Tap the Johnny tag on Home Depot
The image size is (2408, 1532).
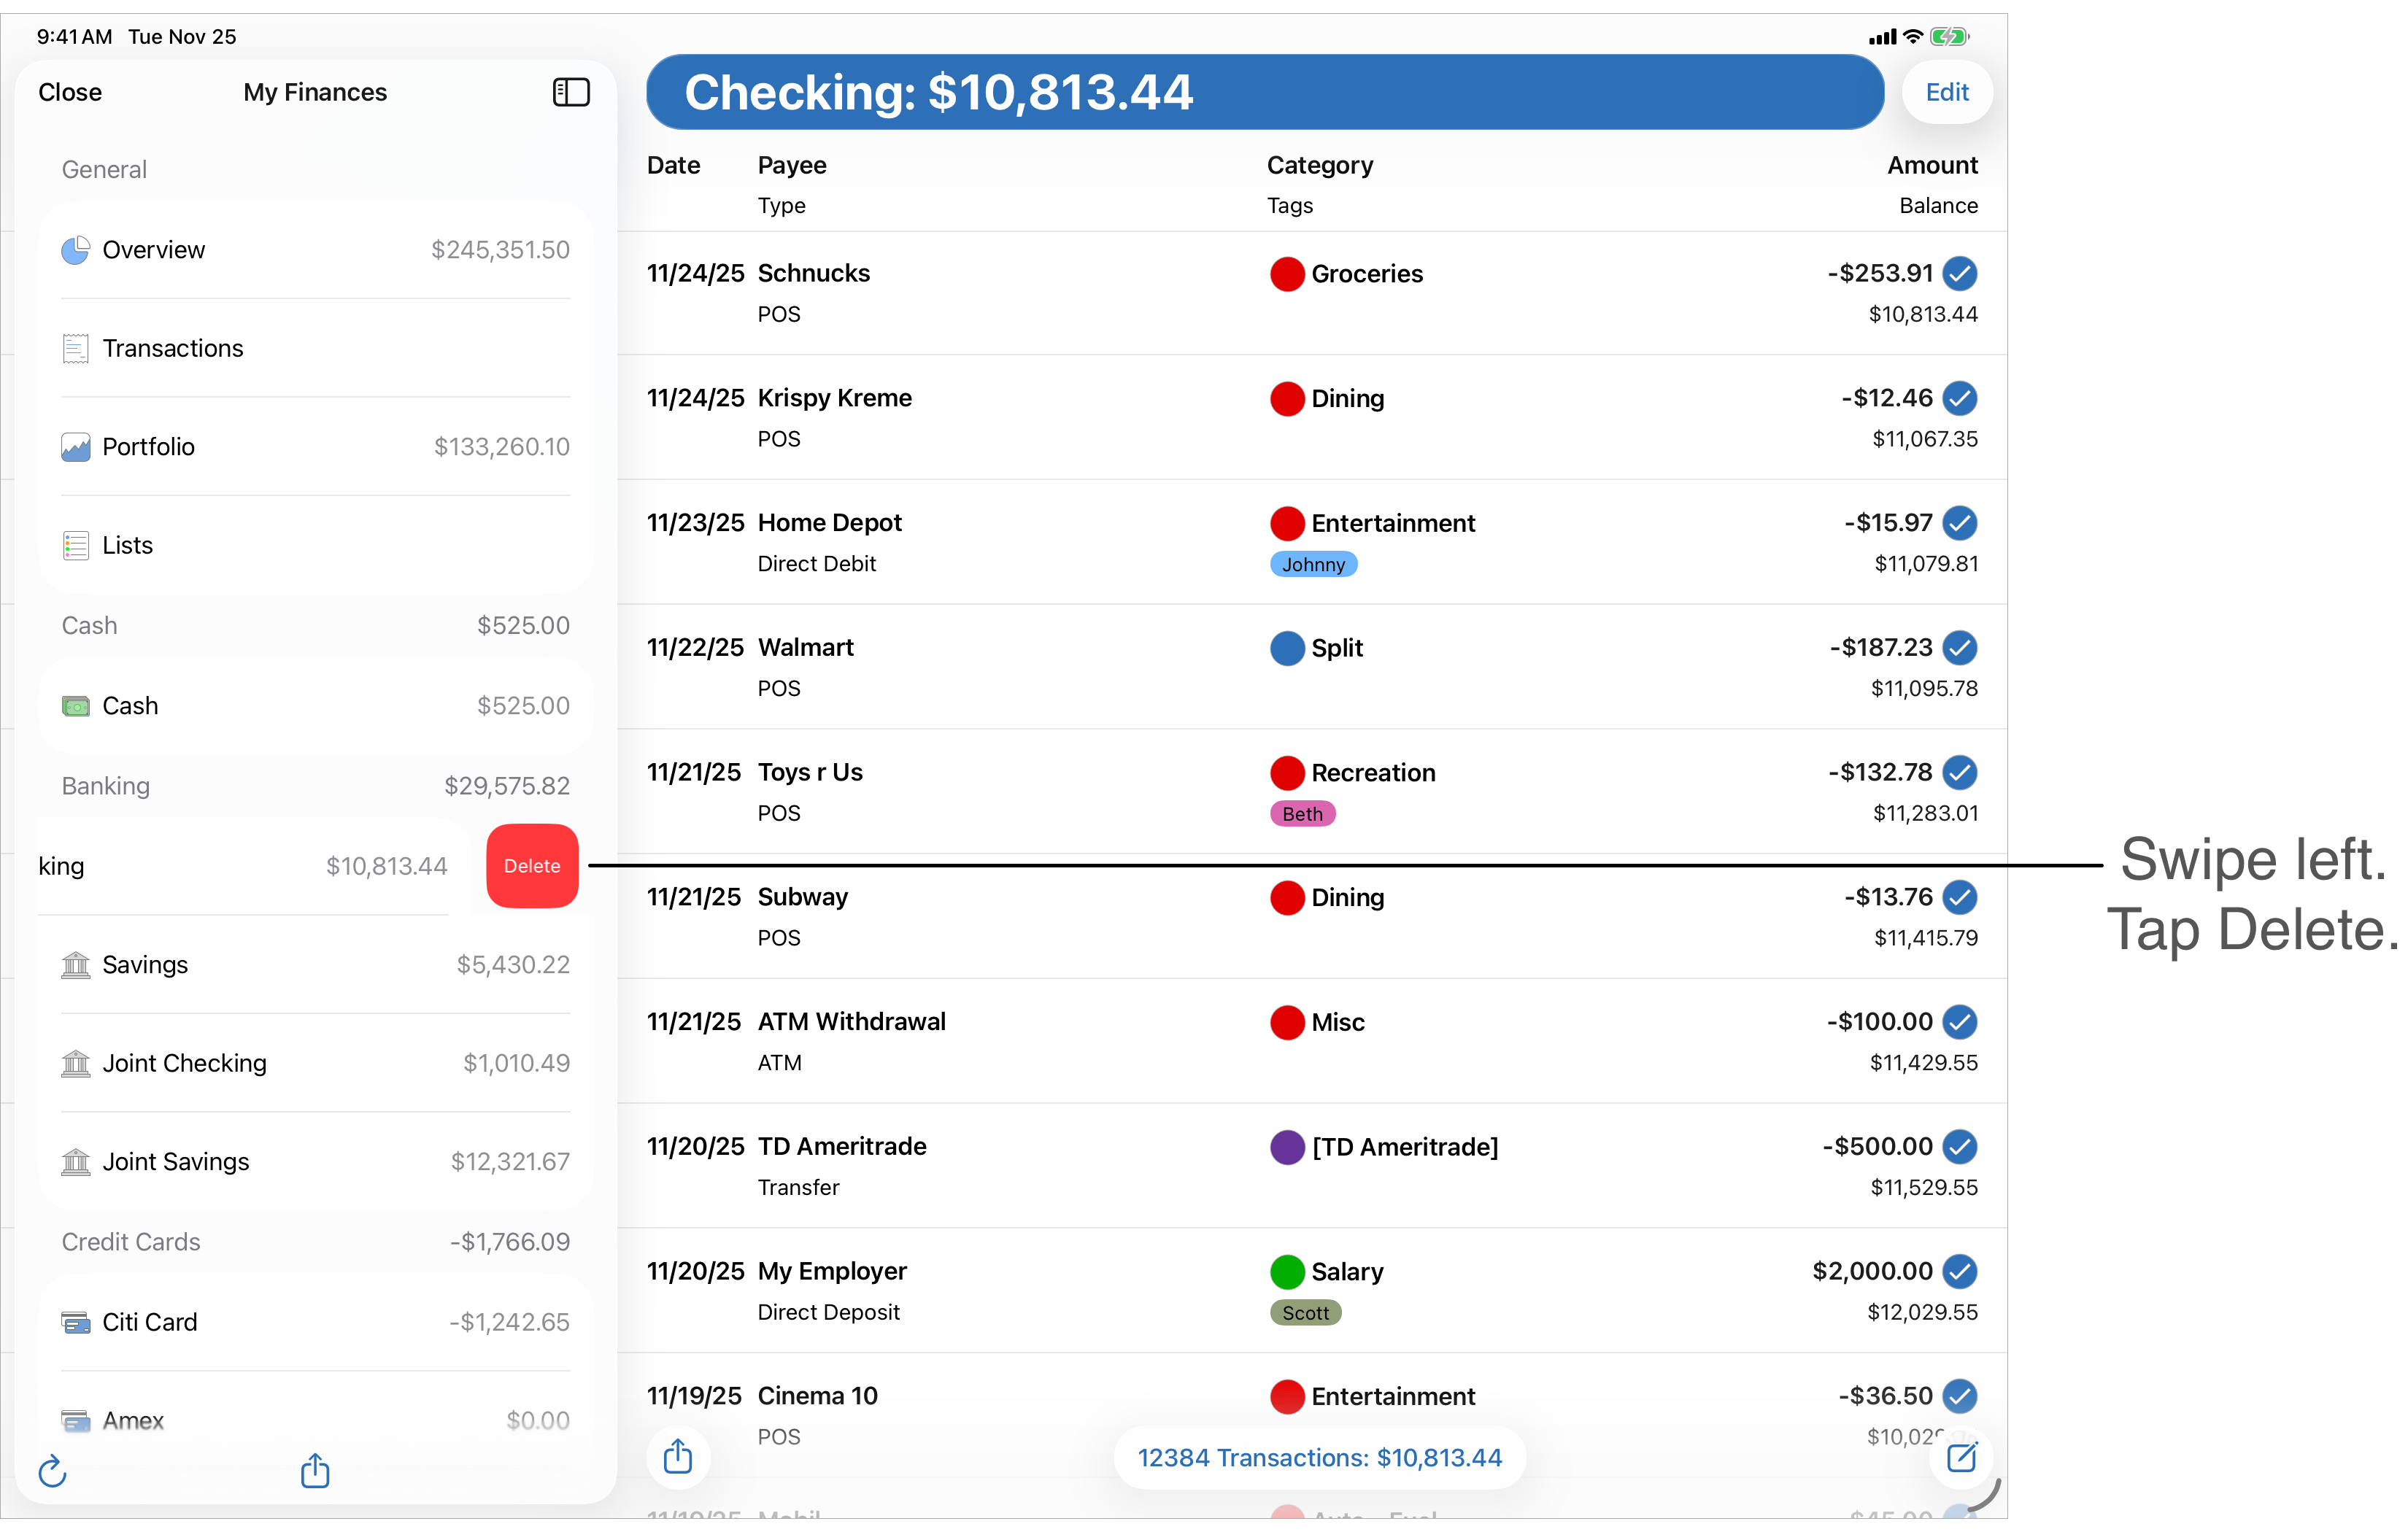[1313, 565]
